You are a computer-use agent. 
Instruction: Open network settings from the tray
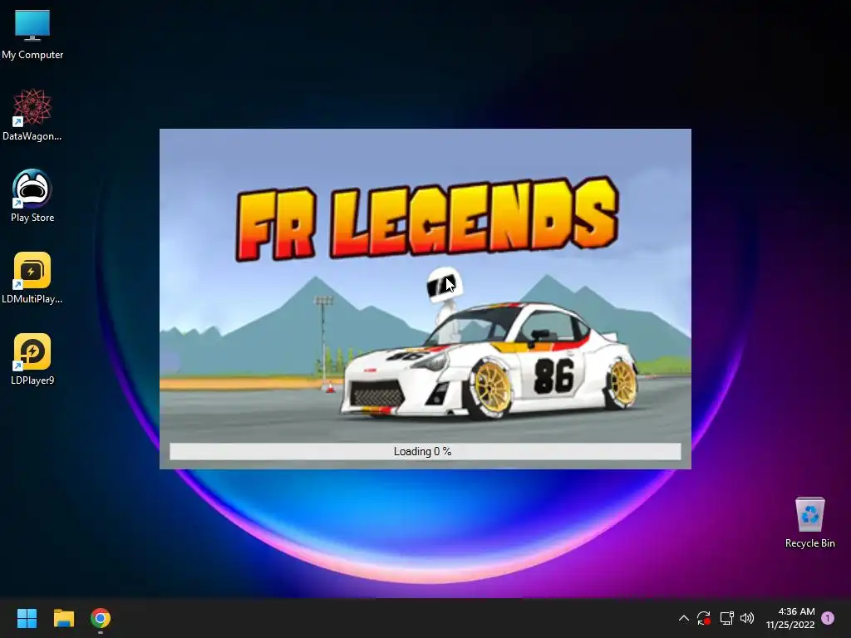pos(726,618)
